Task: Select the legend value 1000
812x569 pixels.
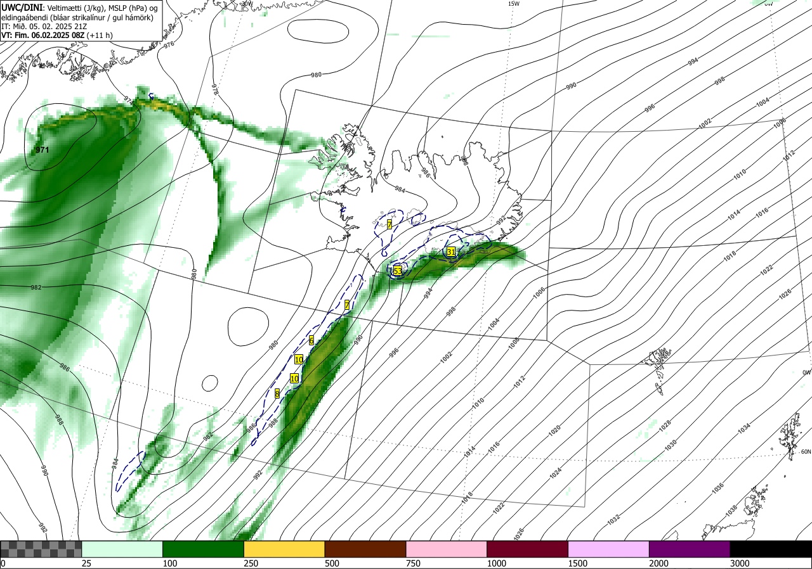Action: coord(496,563)
